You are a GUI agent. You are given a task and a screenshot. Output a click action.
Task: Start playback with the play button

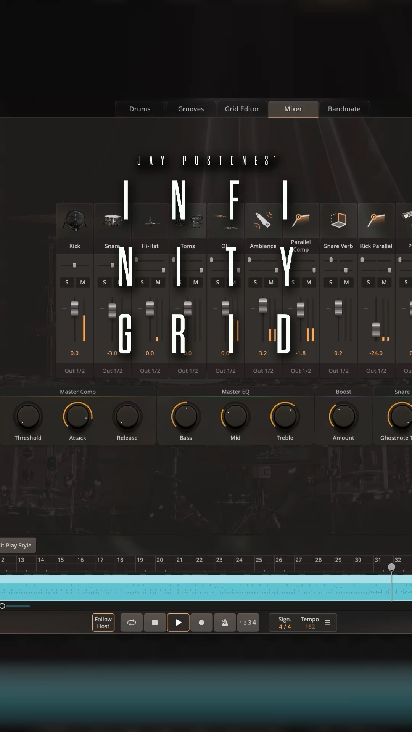click(178, 623)
